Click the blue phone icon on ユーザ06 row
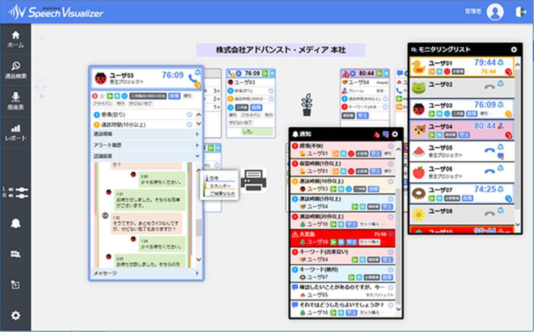The height and width of the screenshot is (332, 534). (x=489, y=170)
